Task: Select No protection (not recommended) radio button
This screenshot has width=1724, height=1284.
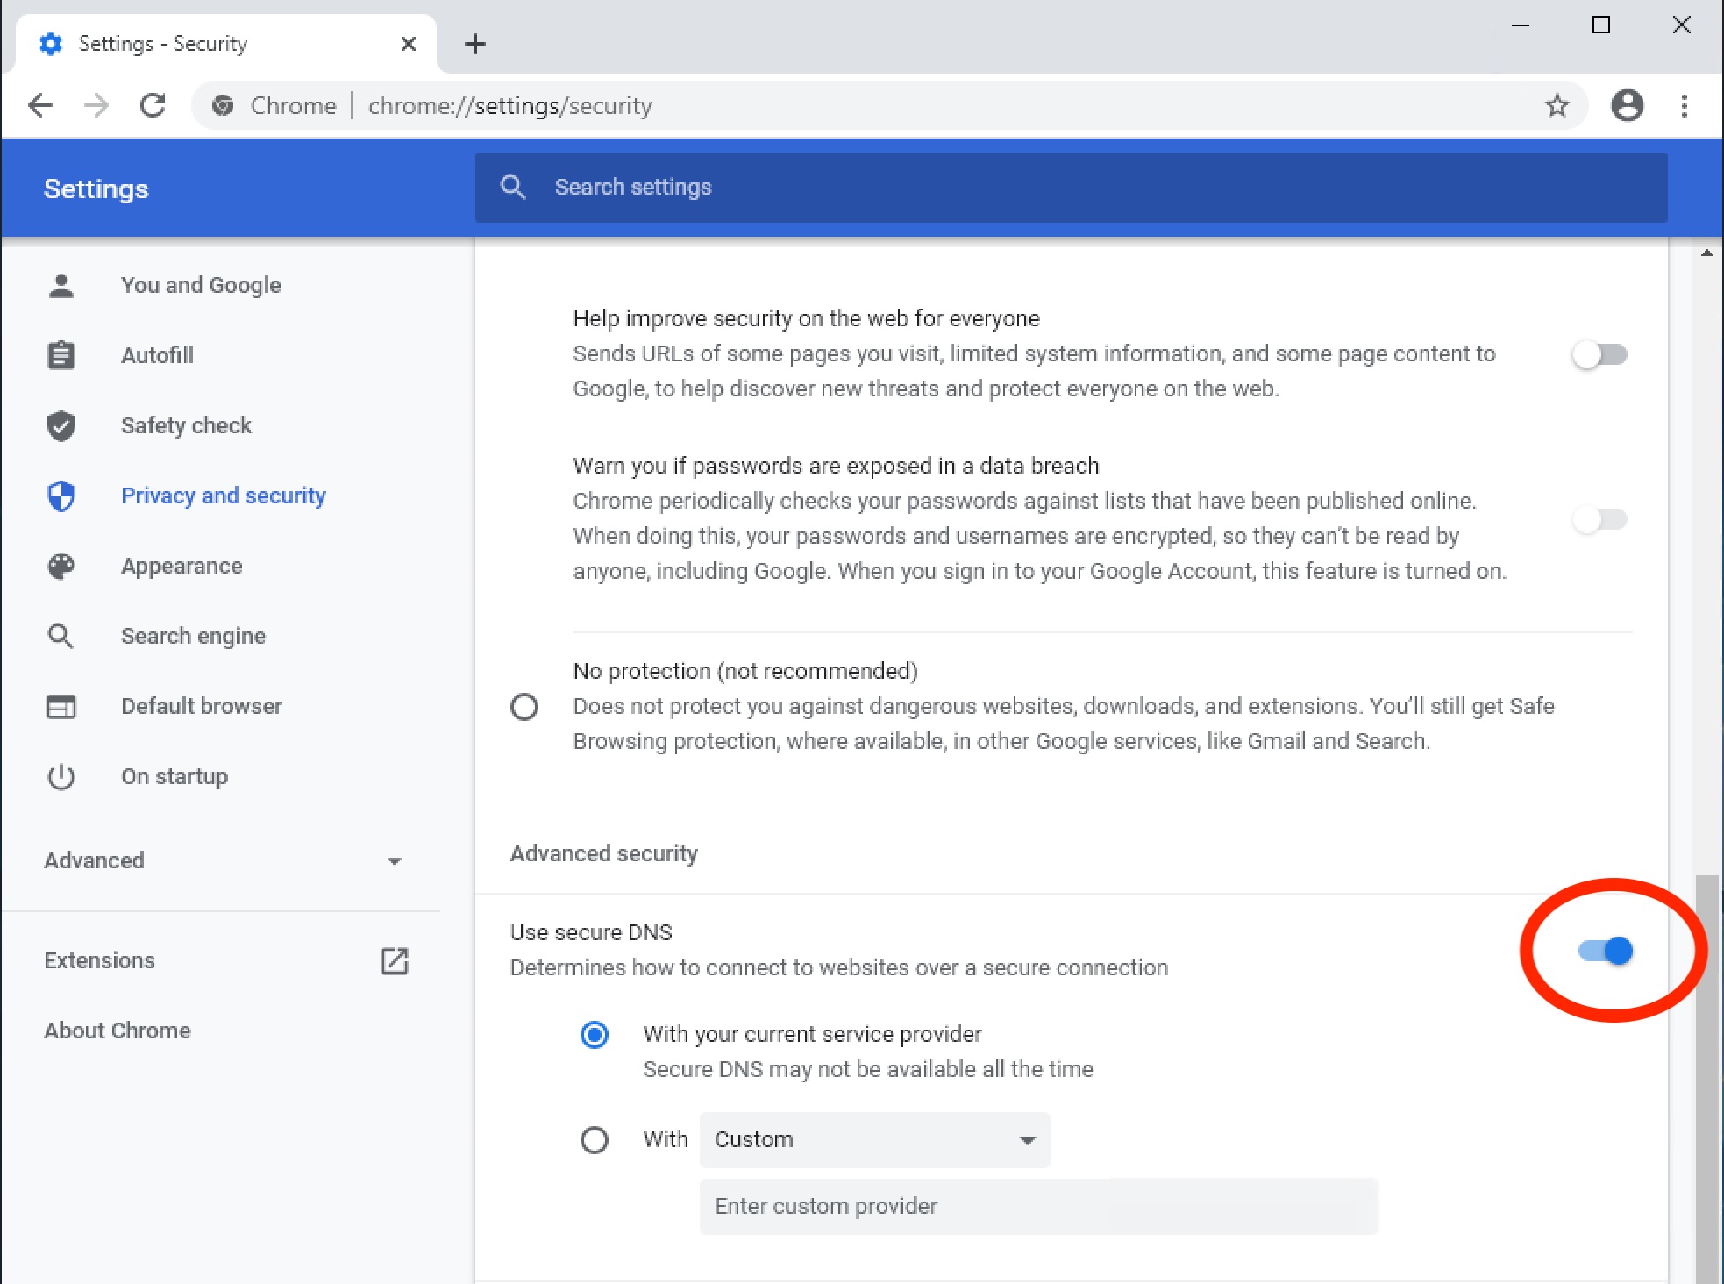Action: 524,706
